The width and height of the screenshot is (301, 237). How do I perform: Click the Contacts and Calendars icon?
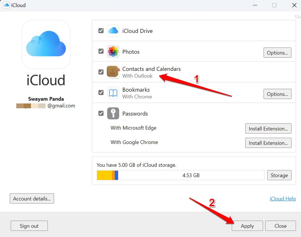coord(113,72)
